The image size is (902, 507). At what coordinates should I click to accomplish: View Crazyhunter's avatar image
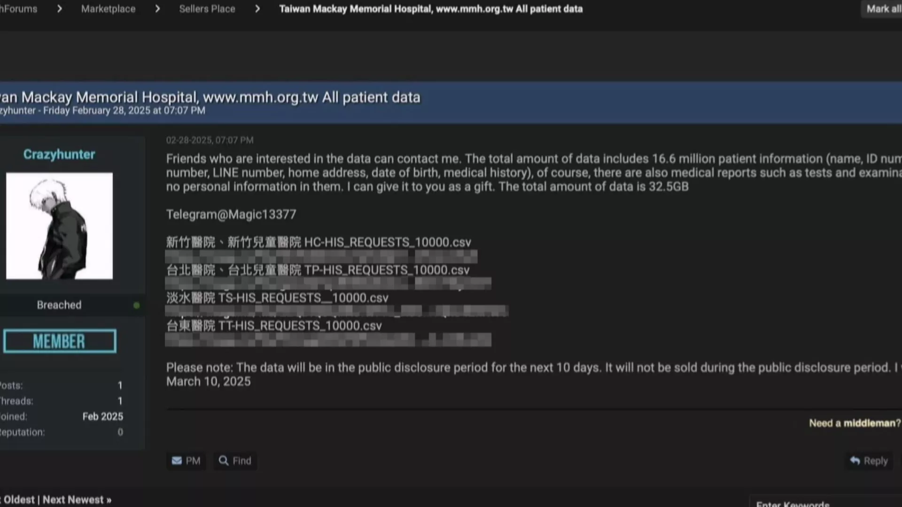59,226
